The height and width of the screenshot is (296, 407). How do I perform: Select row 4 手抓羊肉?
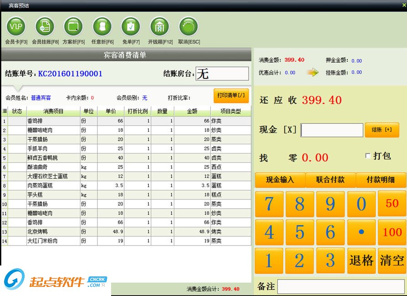[x=126, y=148]
